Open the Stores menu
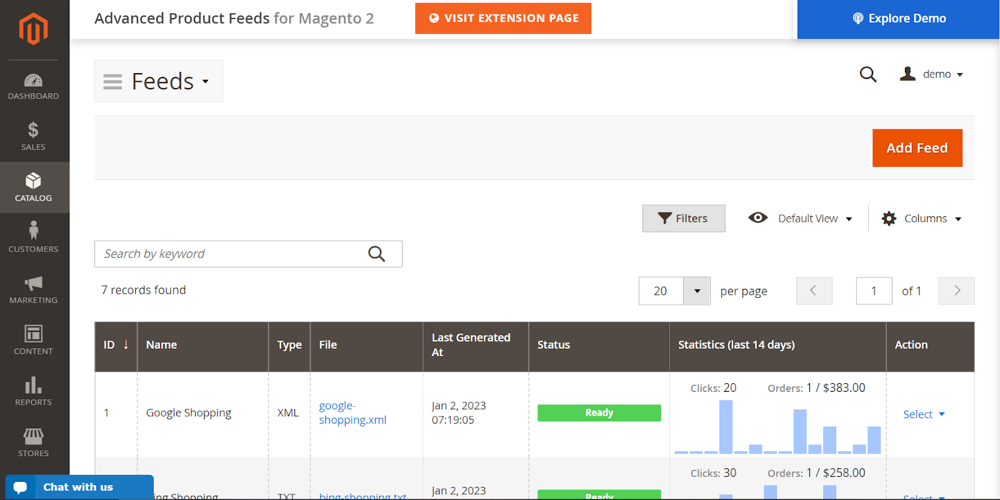This screenshot has height=500, width=1000. [34, 442]
